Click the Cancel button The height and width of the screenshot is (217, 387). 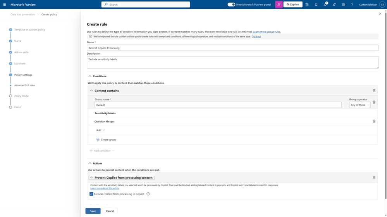point(110,211)
